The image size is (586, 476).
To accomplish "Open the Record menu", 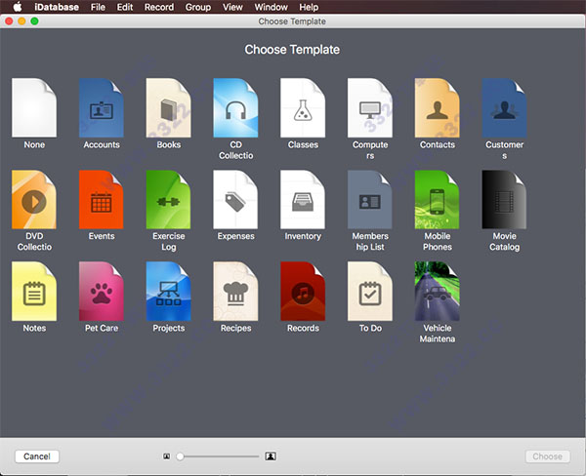I will pyautogui.click(x=159, y=7).
